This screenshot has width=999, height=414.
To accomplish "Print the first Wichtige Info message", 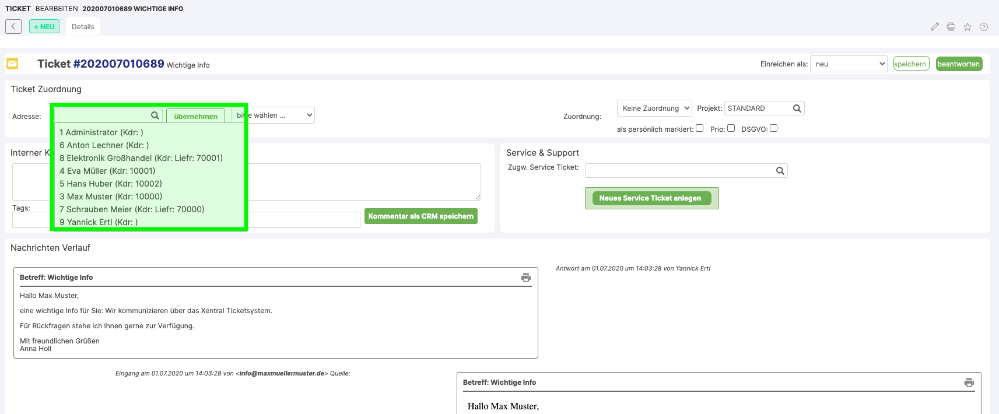I will pyautogui.click(x=525, y=278).
